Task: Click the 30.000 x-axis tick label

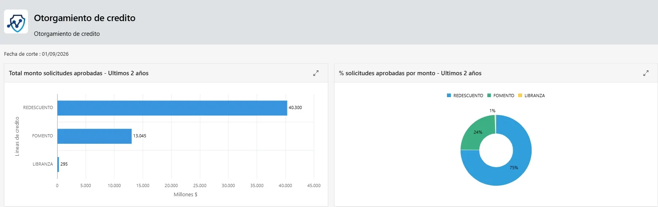Action: (x=228, y=186)
